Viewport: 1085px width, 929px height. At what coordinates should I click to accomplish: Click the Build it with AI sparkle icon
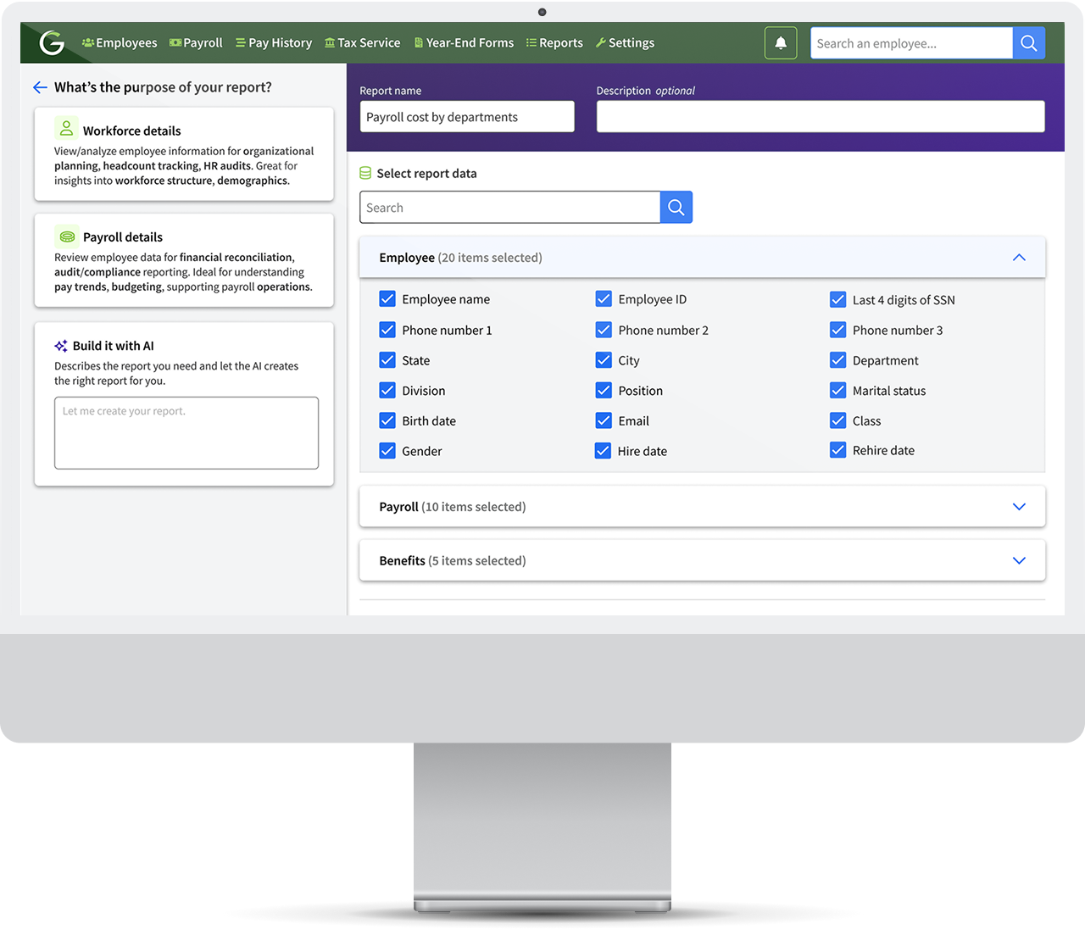coord(61,346)
